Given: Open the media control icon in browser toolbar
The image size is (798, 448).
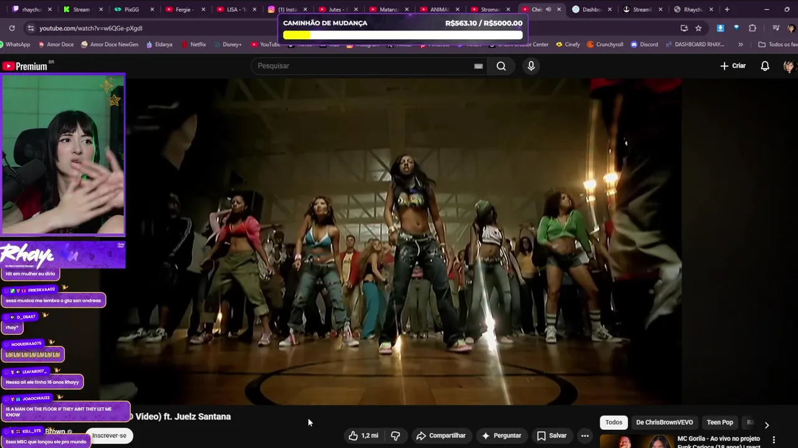Looking at the screenshot, I should pos(776,28).
